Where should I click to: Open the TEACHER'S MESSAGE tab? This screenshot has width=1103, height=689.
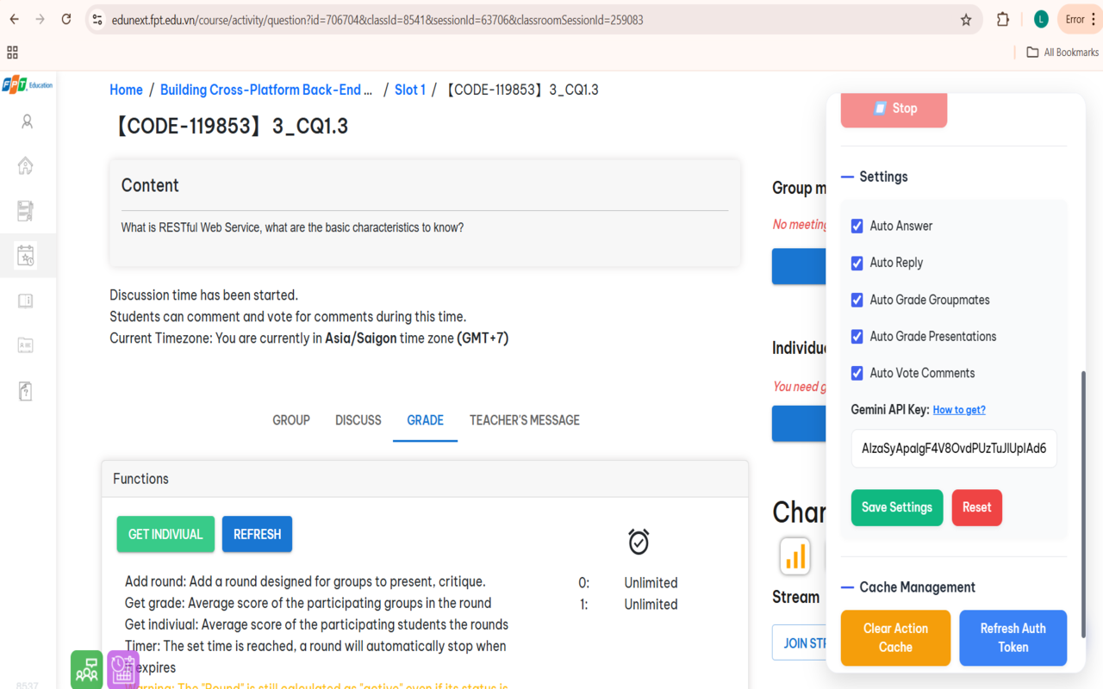coord(524,420)
